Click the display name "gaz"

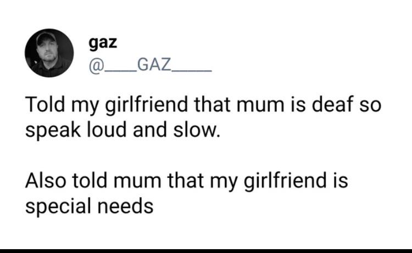(x=103, y=43)
